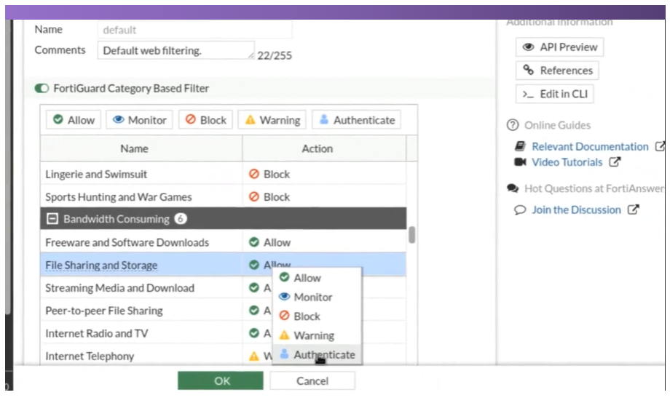Click the category list scrollbar thumb
This screenshot has width=670, height=403.
pos(412,235)
